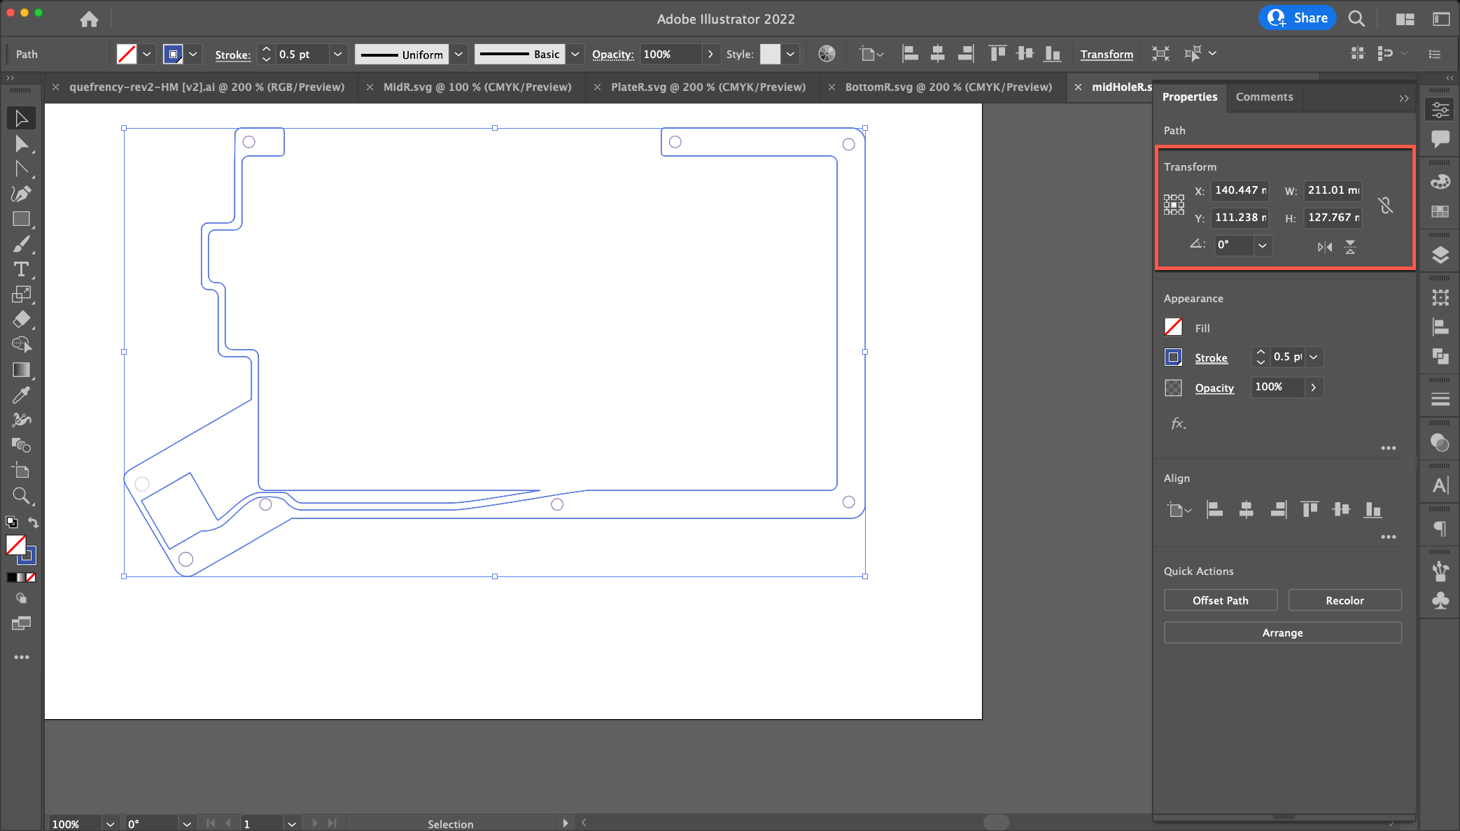This screenshot has height=831, width=1460.
Task: Expand the variable width profile dropdown
Action: 458,54
